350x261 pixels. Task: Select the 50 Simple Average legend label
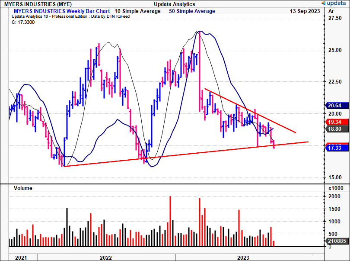(192, 11)
